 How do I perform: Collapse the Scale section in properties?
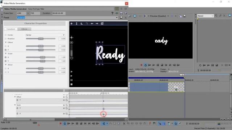pos(6,54)
